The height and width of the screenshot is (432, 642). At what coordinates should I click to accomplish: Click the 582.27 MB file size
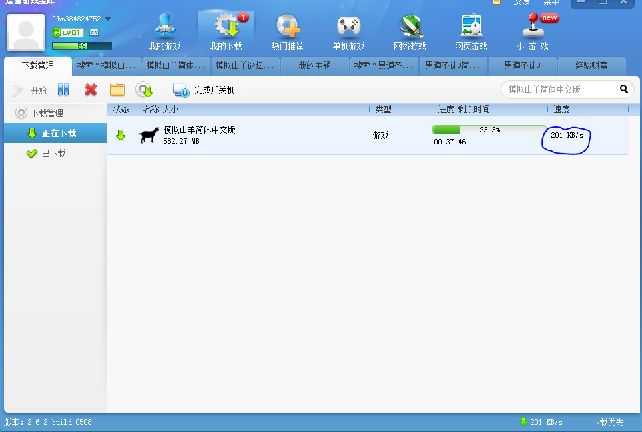[x=181, y=141]
